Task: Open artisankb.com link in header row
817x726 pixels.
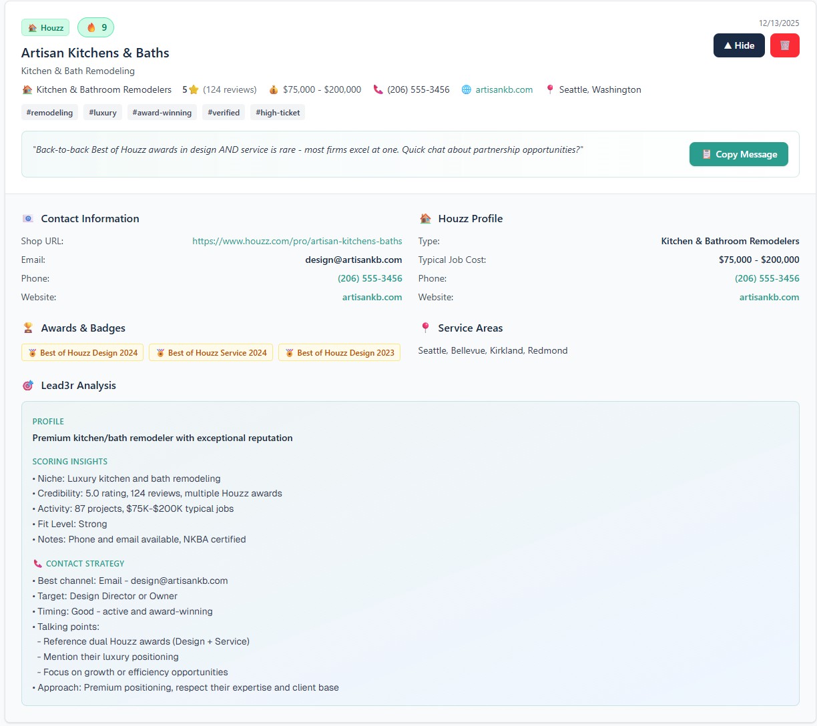Action: click(x=504, y=89)
